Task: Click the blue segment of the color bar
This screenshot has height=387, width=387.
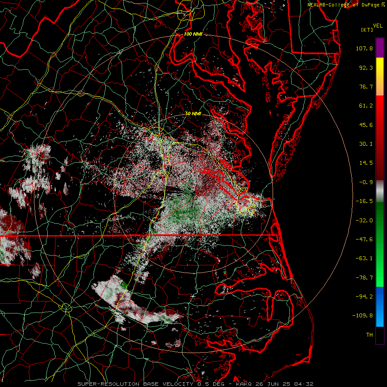Action: point(380,307)
